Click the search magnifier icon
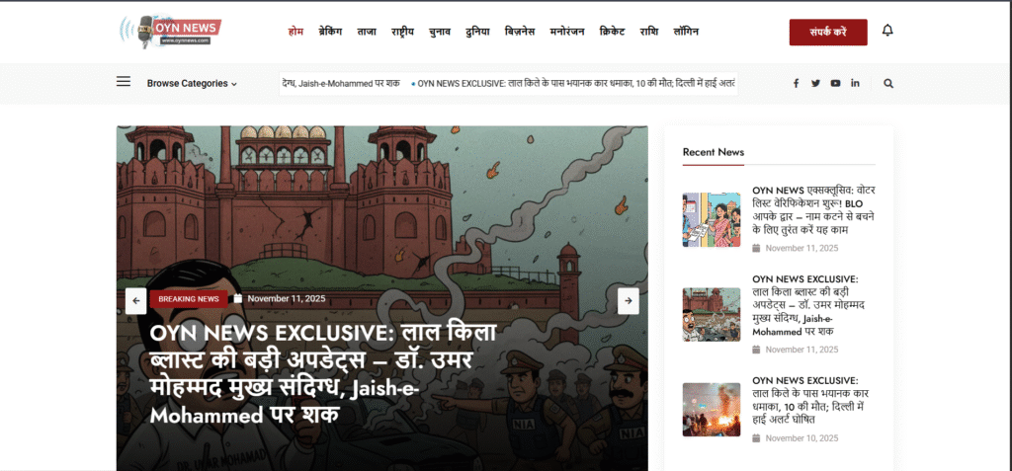1012x471 pixels. (x=888, y=83)
